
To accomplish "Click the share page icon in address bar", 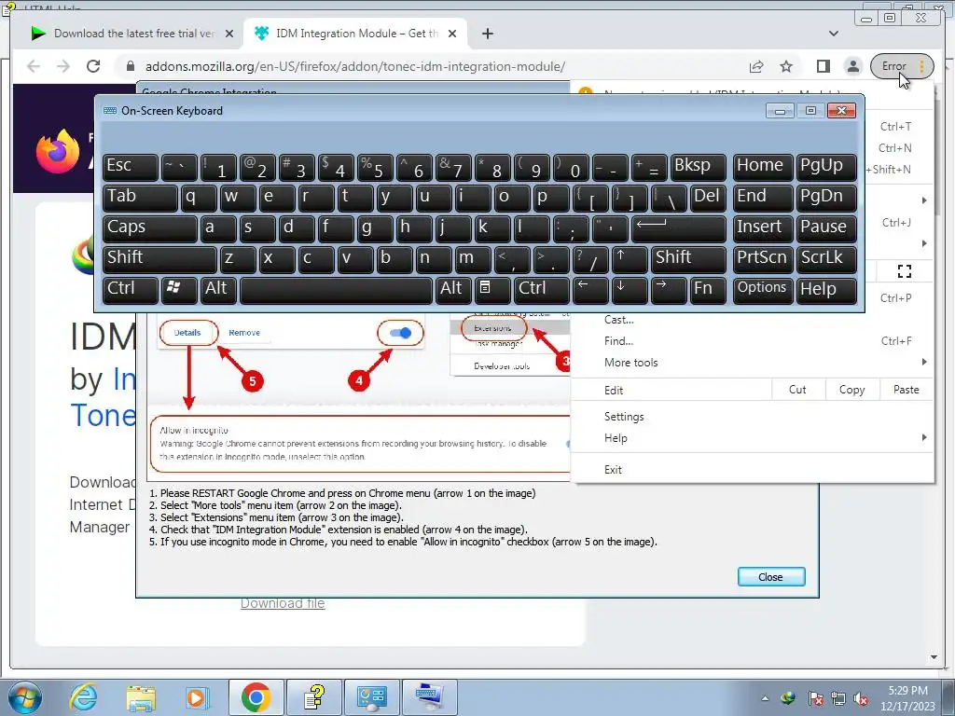I will tap(756, 66).
